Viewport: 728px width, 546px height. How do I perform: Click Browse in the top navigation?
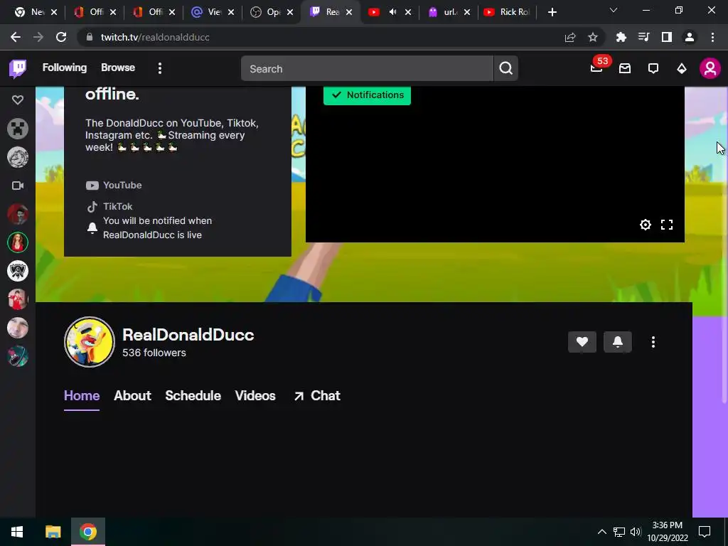click(118, 68)
